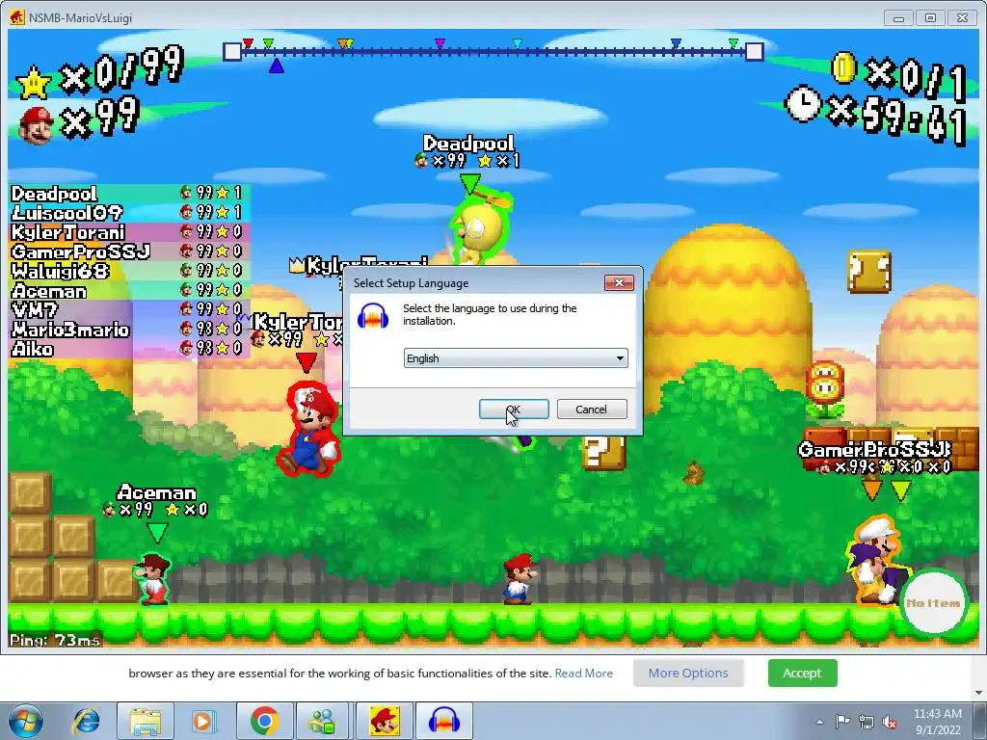Open File Explorer from the taskbar

click(146, 721)
